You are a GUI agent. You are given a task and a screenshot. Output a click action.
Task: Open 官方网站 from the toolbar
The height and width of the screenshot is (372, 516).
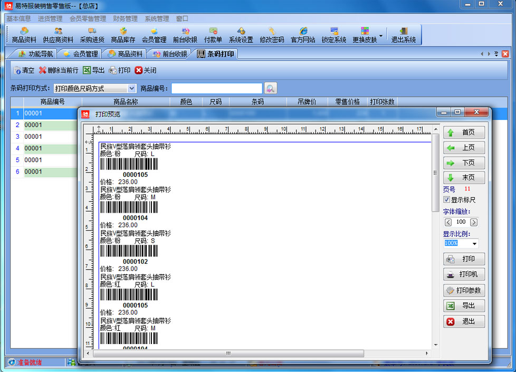point(303,35)
